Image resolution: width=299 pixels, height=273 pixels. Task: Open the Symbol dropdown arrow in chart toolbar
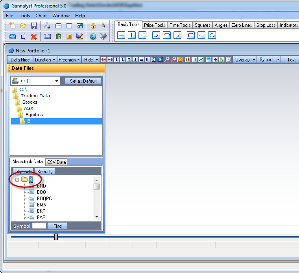pyautogui.click(x=278, y=60)
